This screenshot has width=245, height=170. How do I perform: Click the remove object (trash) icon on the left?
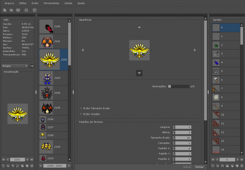pos(32,166)
